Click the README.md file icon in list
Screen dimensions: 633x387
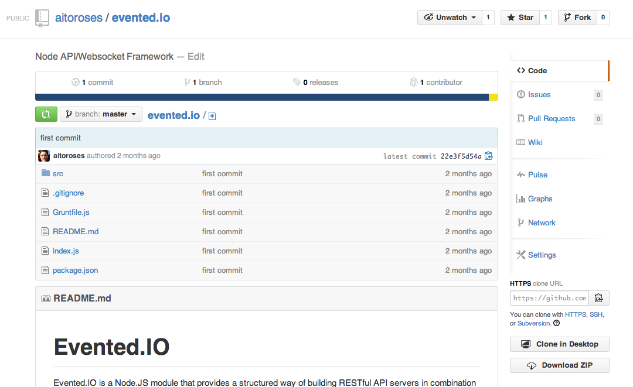coord(45,231)
